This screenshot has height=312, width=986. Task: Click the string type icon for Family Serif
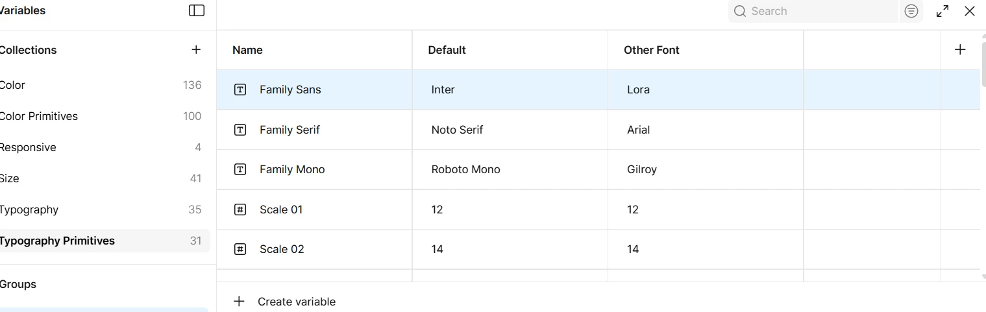(x=240, y=130)
